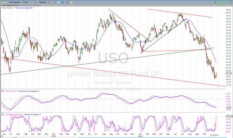Click the green up-arrow price change indicator

[x=216, y=2]
